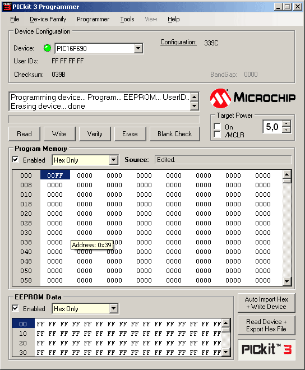Click the Verify button

[95, 134]
